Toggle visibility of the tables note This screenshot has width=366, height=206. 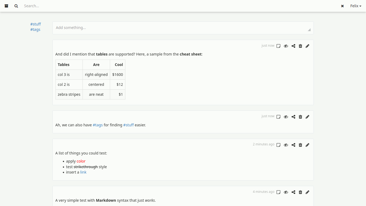(286, 46)
